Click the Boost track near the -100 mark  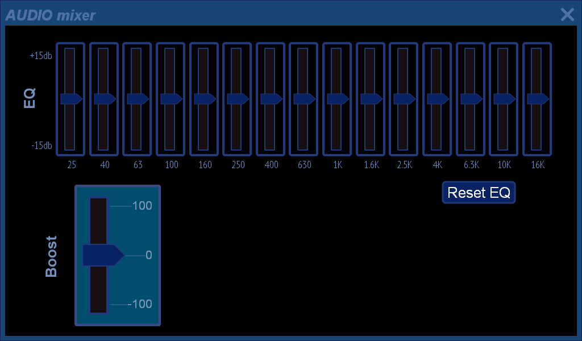(x=98, y=305)
